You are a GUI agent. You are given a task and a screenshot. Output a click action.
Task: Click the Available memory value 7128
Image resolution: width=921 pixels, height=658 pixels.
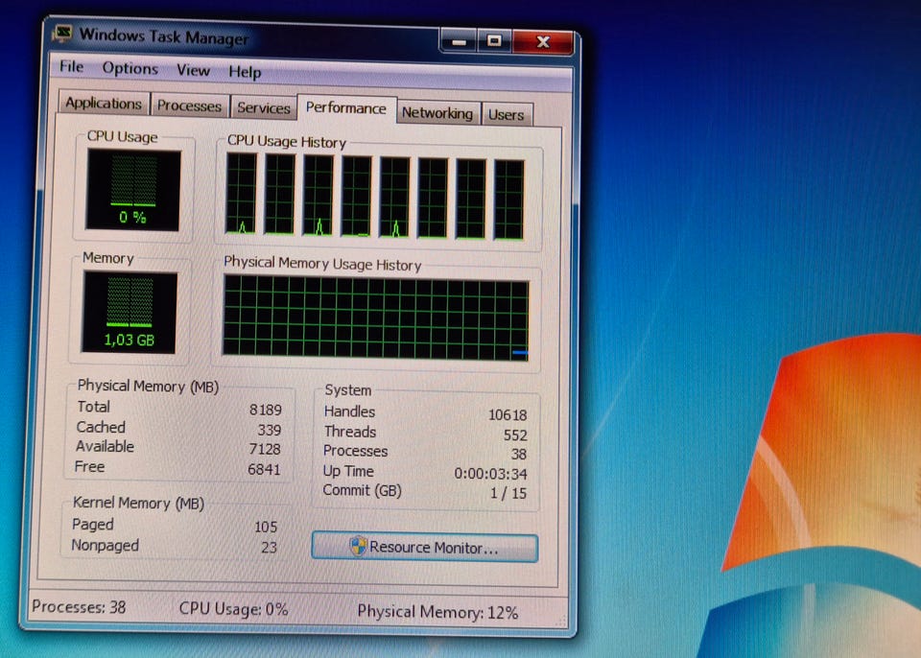(265, 449)
